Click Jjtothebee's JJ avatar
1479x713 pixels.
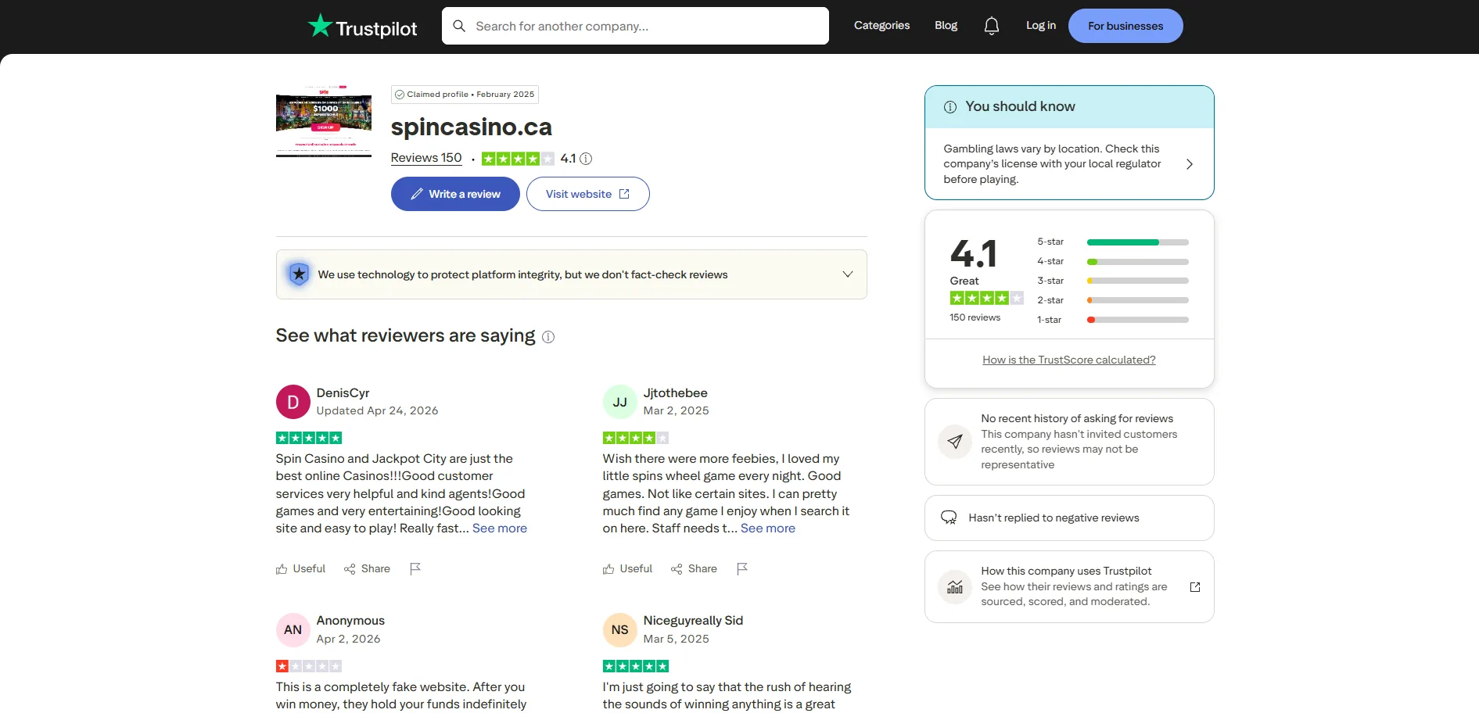click(x=620, y=402)
